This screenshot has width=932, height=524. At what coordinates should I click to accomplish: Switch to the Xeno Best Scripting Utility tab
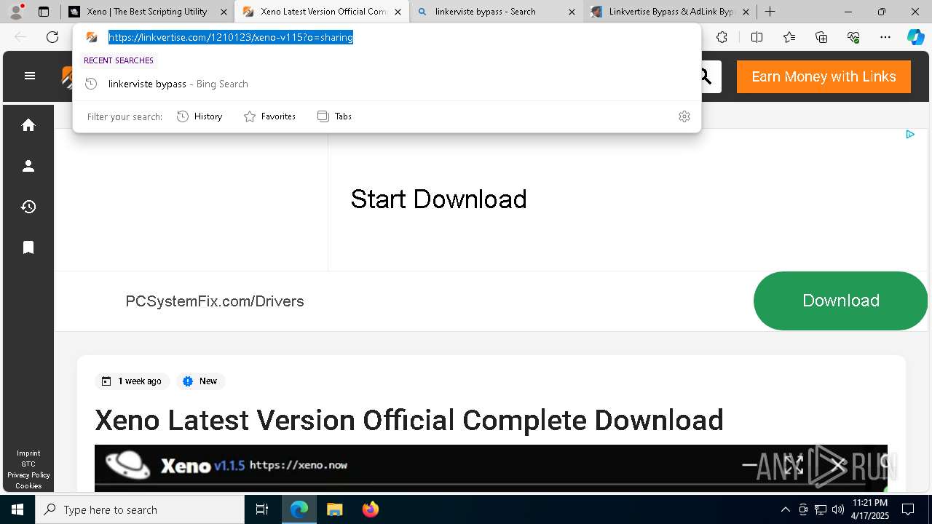147,12
